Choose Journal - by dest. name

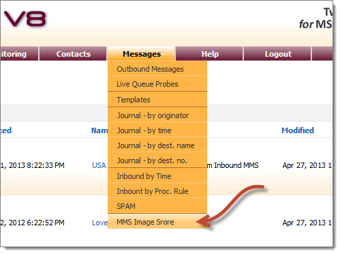click(157, 145)
